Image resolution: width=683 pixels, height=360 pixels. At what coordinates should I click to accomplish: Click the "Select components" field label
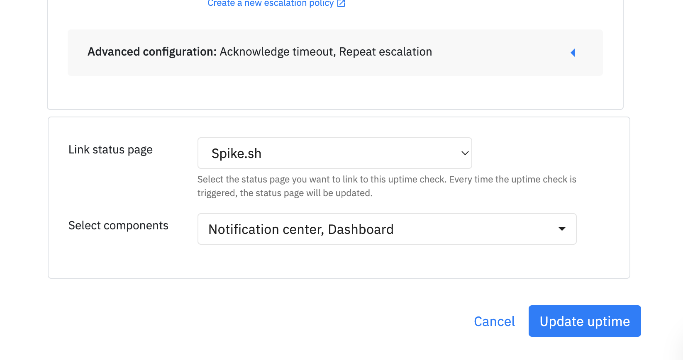point(118,226)
